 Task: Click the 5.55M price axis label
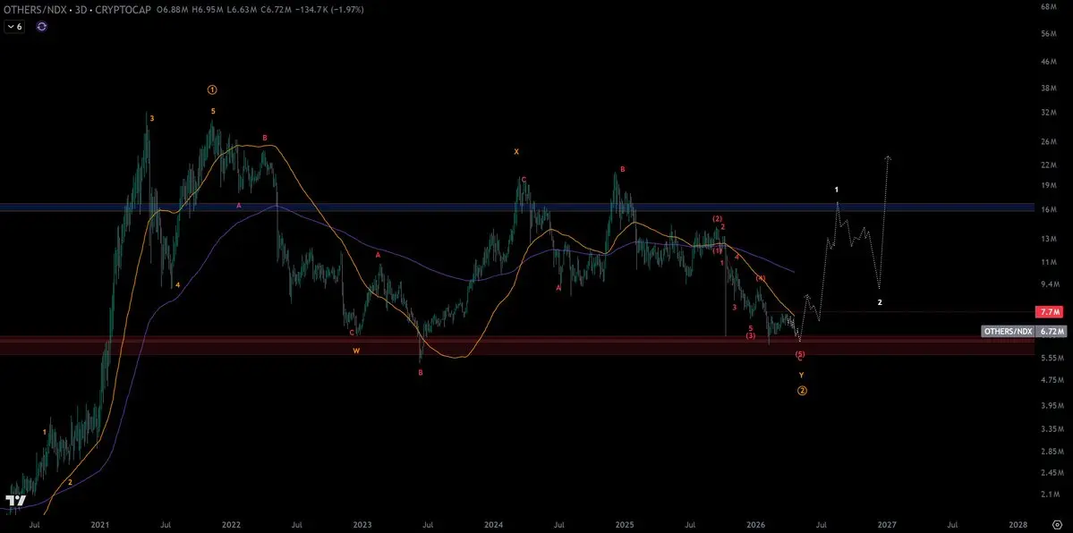click(1051, 358)
